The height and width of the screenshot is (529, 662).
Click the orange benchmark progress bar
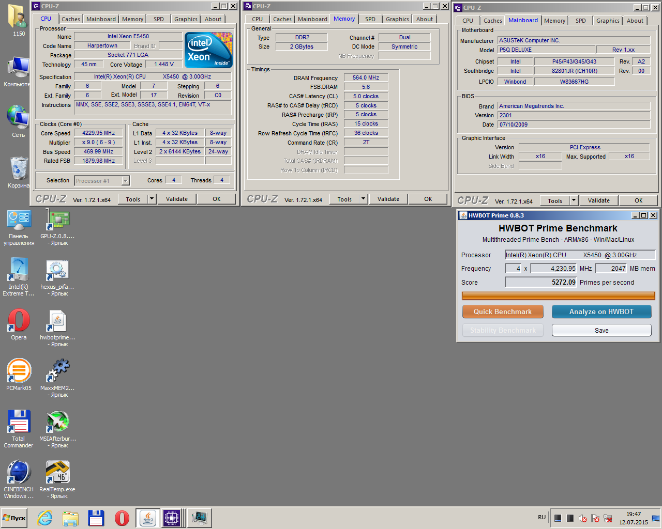coord(559,295)
